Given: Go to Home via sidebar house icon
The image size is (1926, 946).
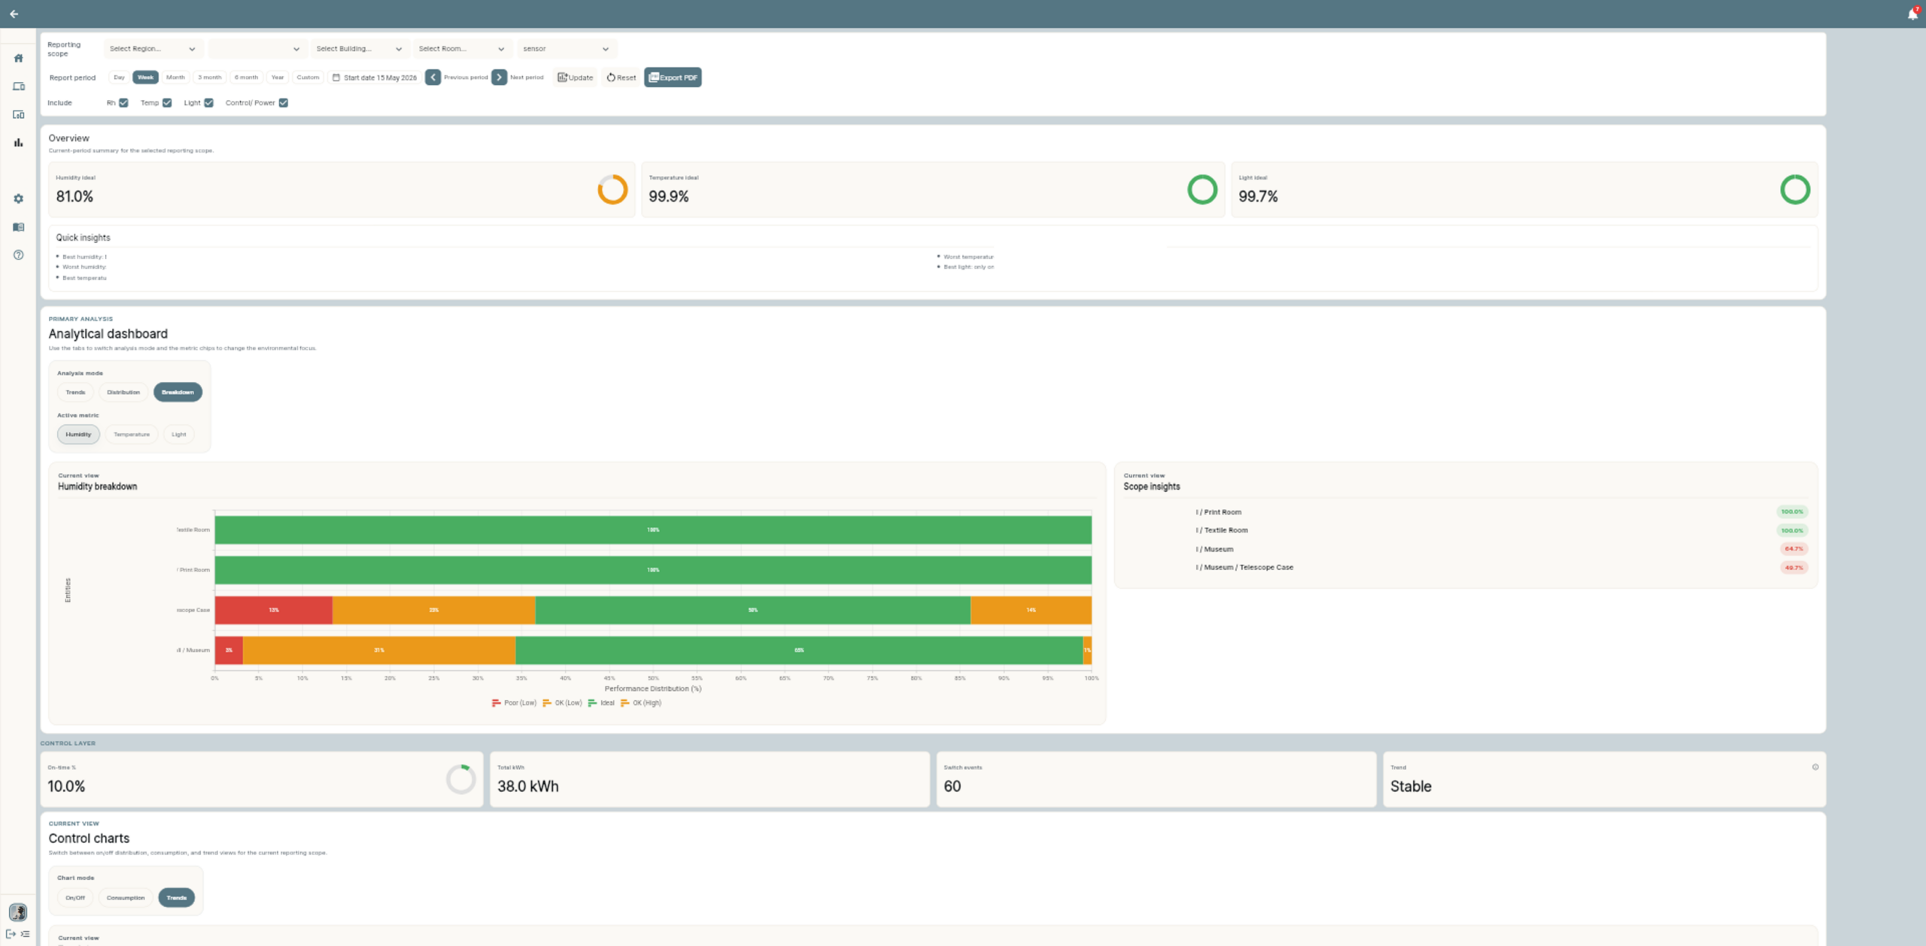Looking at the screenshot, I should pos(18,58).
